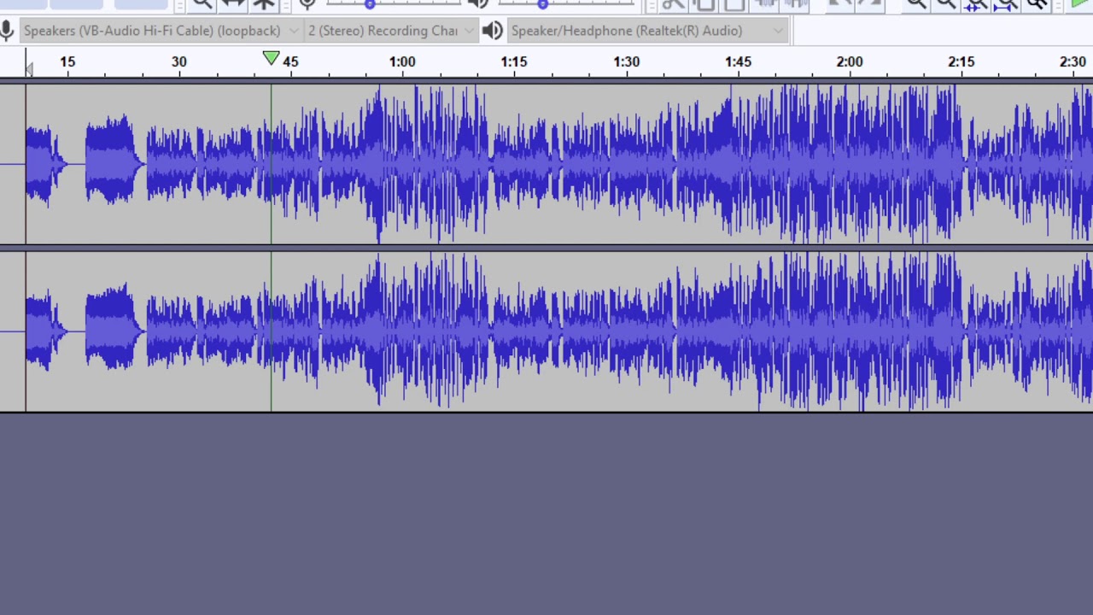Viewport: 1093px width, 615px height.
Task: Click the 1:45 mark on the timeline ruler
Action: pos(738,61)
